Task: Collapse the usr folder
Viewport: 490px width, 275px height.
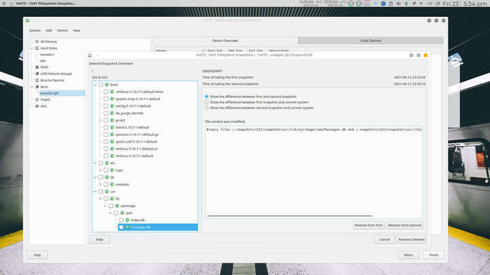Action: [95, 191]
